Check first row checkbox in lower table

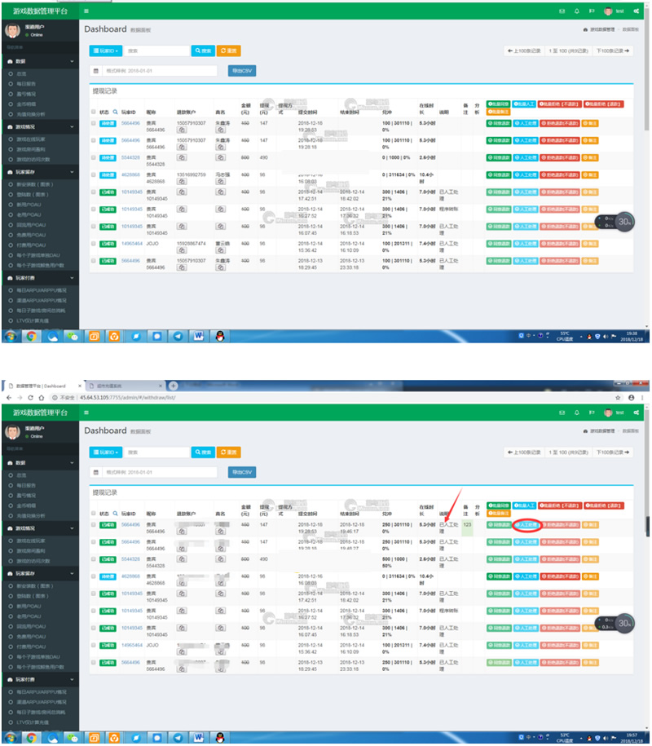pos(94,524)
